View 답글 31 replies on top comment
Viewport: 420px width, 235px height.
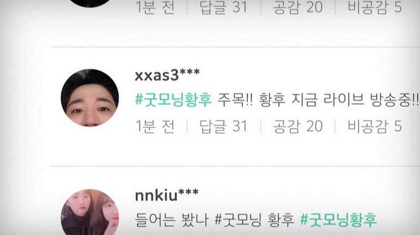coord(223,7)
